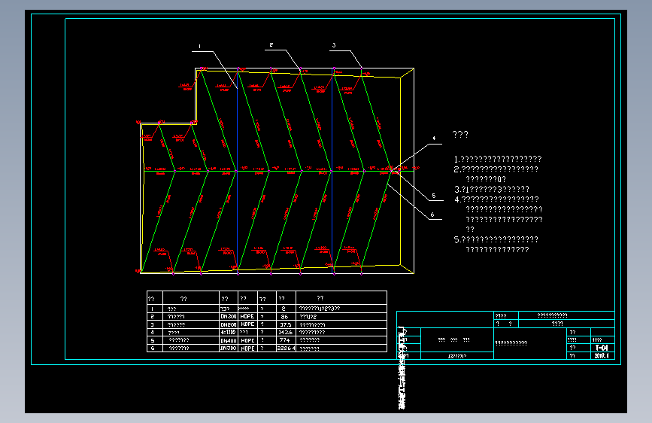Image resolution: width=652 pixels, height=423 pixels.
Task: Click leader callout number 2 above the plan
Action: [x=271, y=45]
